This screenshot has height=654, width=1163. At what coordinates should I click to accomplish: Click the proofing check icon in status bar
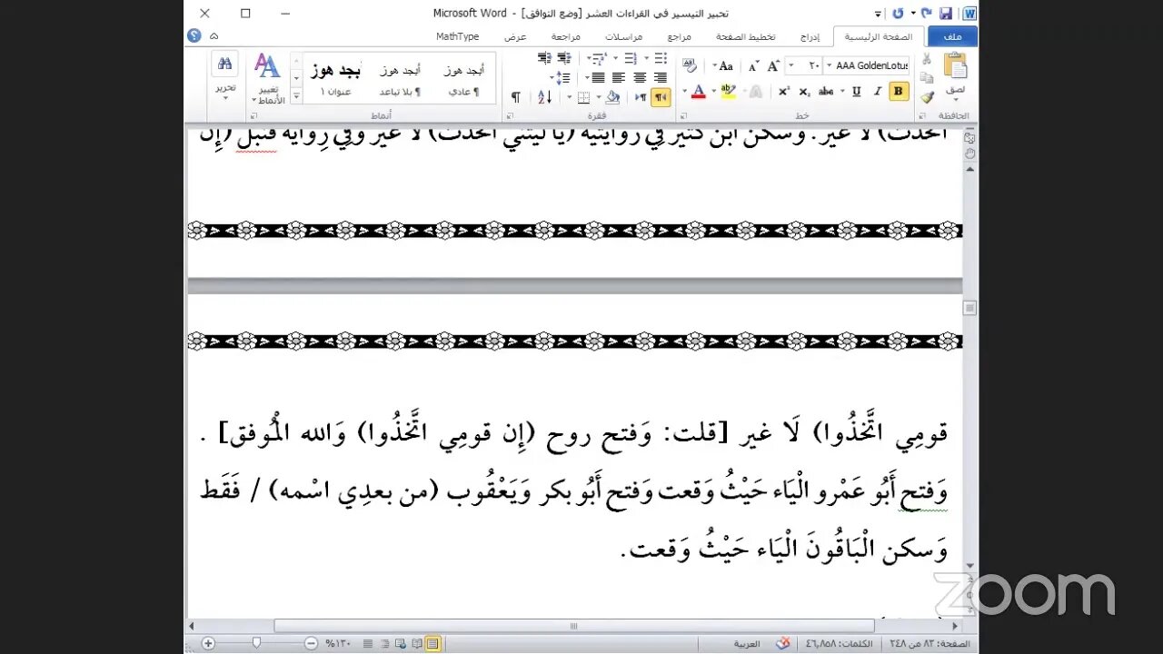[782, 643]
